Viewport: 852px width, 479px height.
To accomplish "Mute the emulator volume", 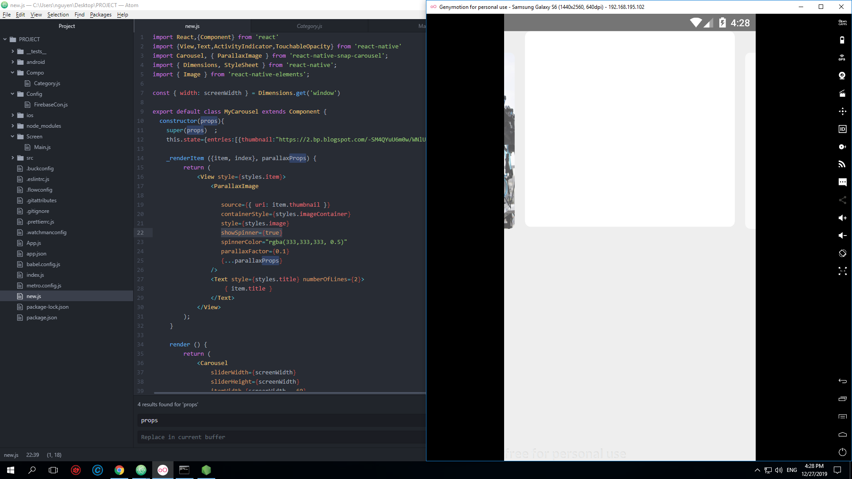I will click(842, 235).
